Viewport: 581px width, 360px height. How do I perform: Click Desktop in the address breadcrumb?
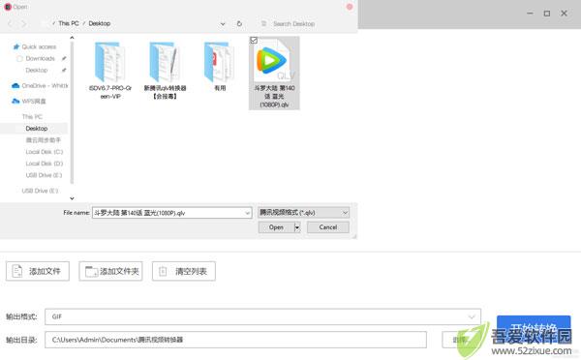(100, 23)
